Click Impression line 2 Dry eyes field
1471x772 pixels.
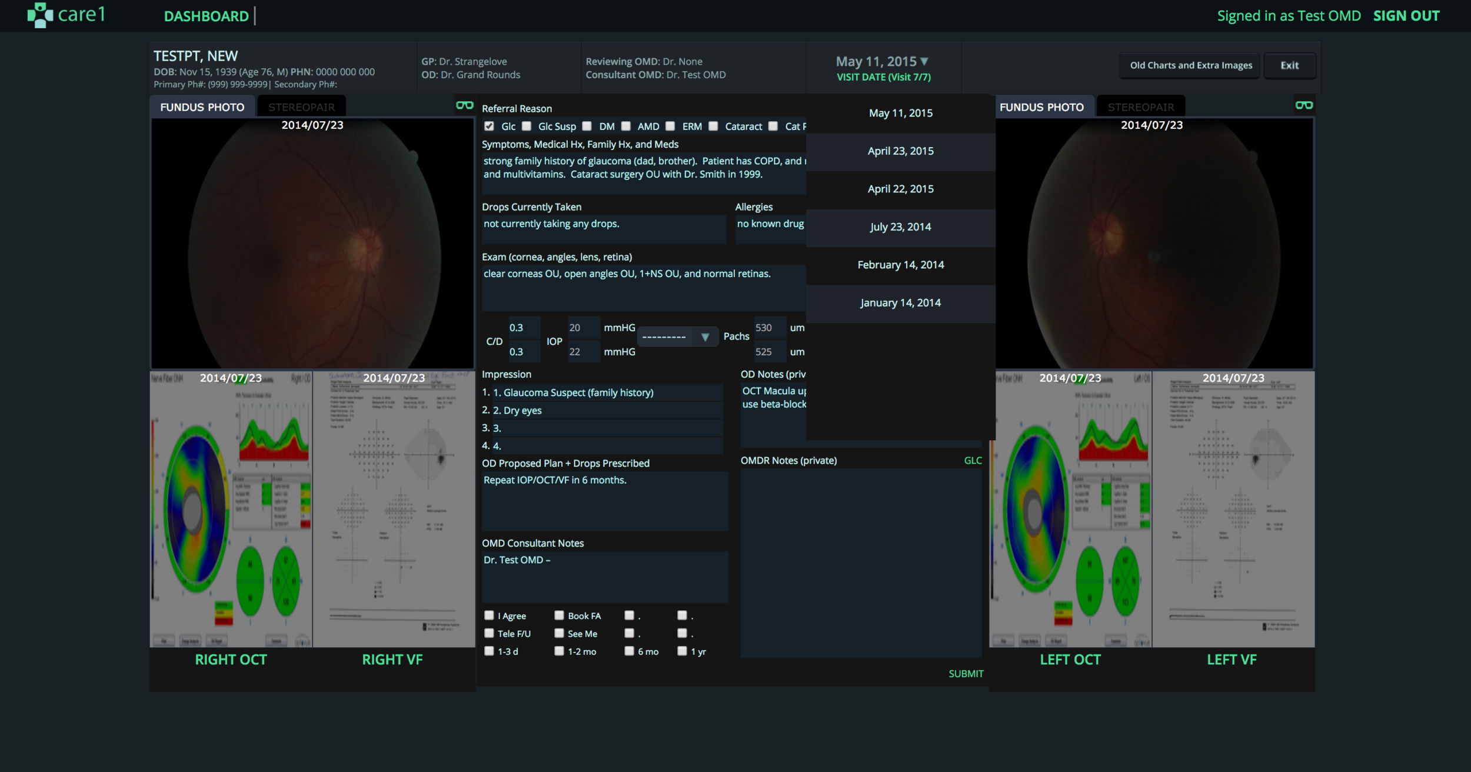point(607,410)
